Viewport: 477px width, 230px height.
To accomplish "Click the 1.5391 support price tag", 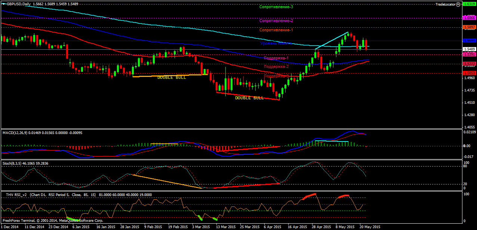I will (x=469, y=54).
